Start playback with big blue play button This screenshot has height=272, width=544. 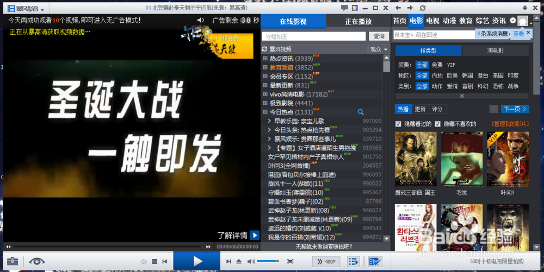coord(197,261)
